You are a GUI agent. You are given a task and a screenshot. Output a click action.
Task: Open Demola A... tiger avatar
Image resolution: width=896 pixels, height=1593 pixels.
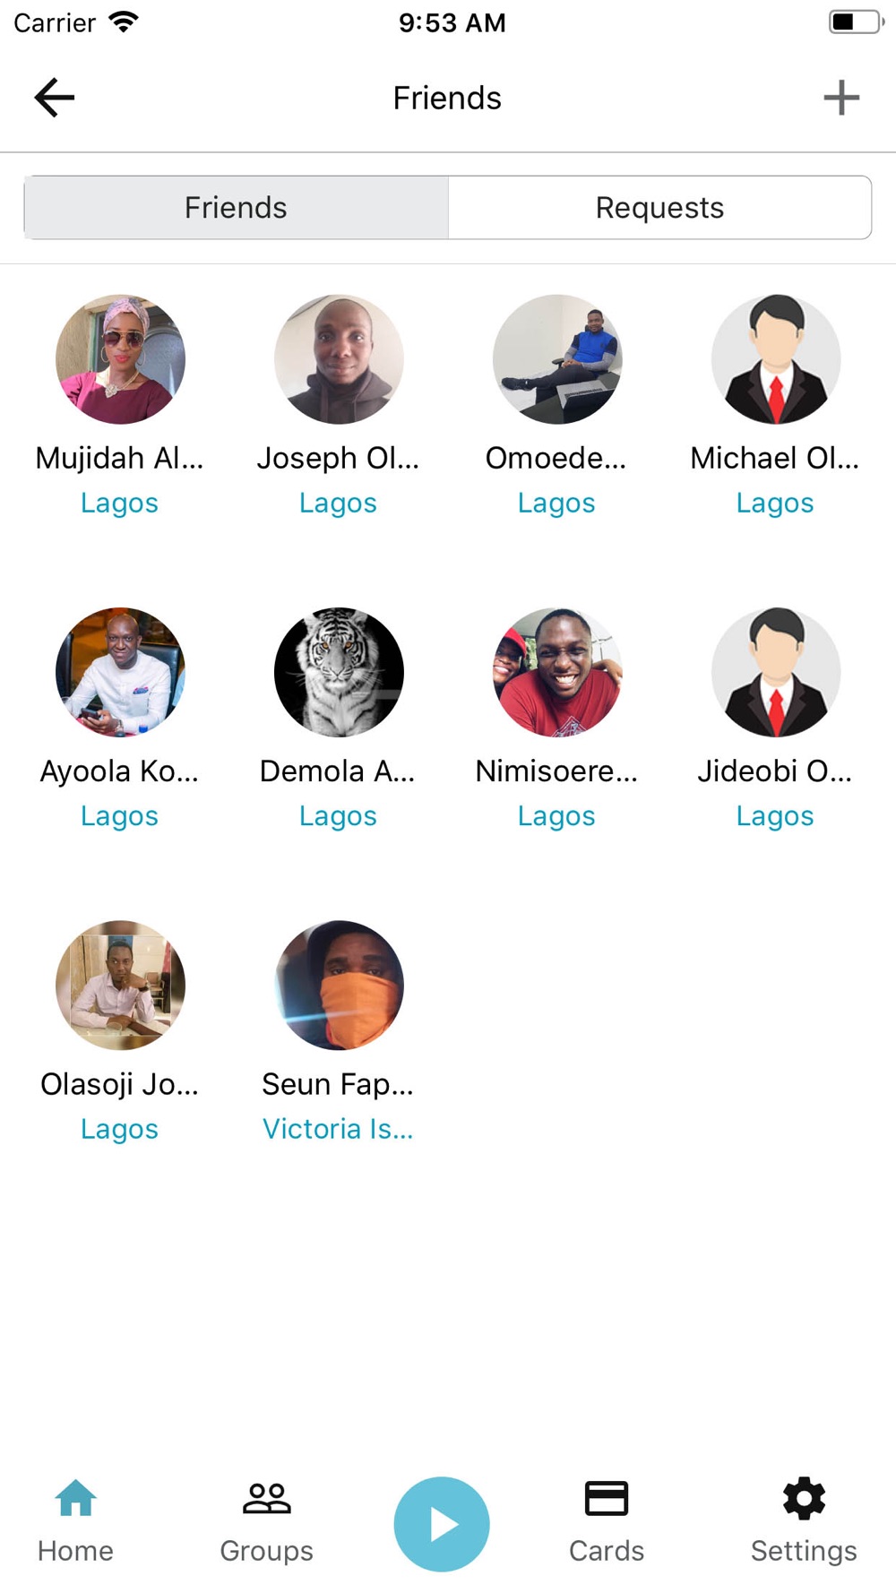(339, 672)
